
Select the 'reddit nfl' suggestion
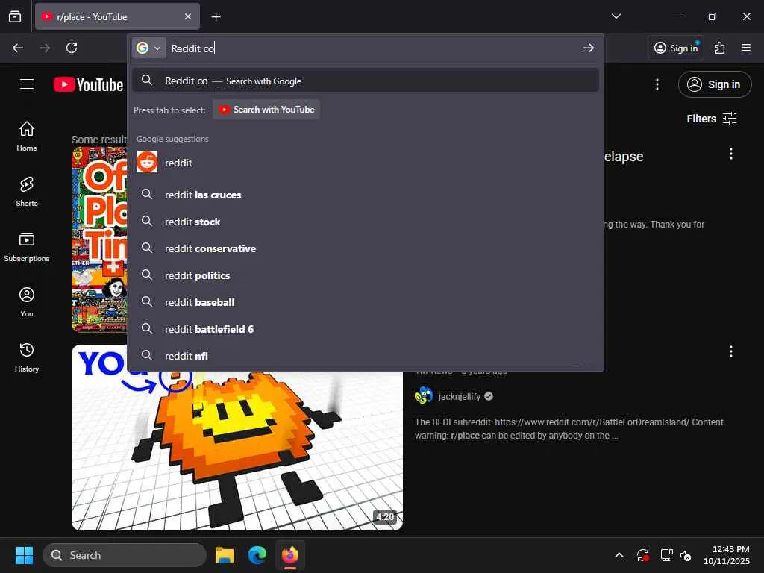366,356
